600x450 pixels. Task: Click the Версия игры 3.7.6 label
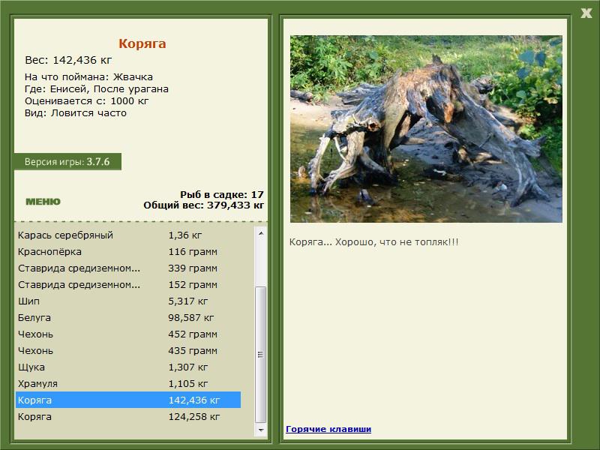pyautogui.click(x=67, y=161)
